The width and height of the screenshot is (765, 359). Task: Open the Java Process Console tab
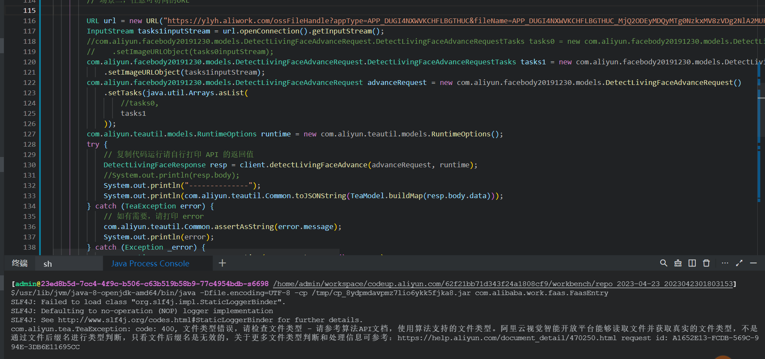(x=150, y=264)
